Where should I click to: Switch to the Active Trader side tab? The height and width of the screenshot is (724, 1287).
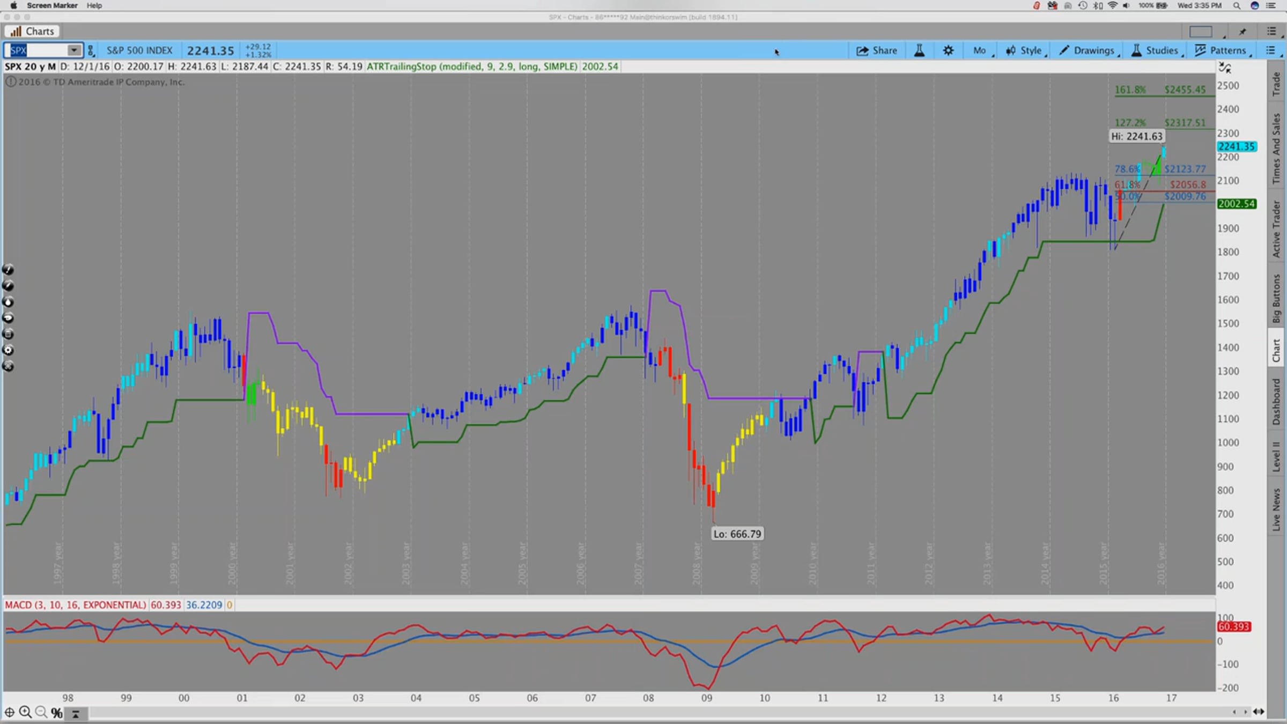click(x=1276, y=229)
